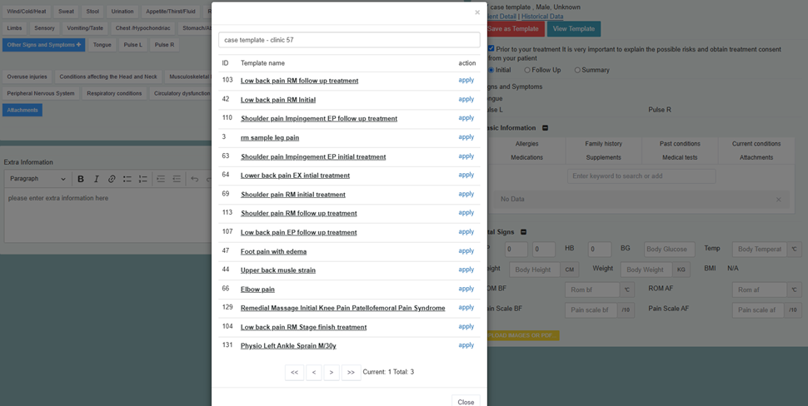Collapse the Basic Information section
Image resolution: width=808 pixels, height=406 pixels.
pyautogui.click(x=545, y=128)
